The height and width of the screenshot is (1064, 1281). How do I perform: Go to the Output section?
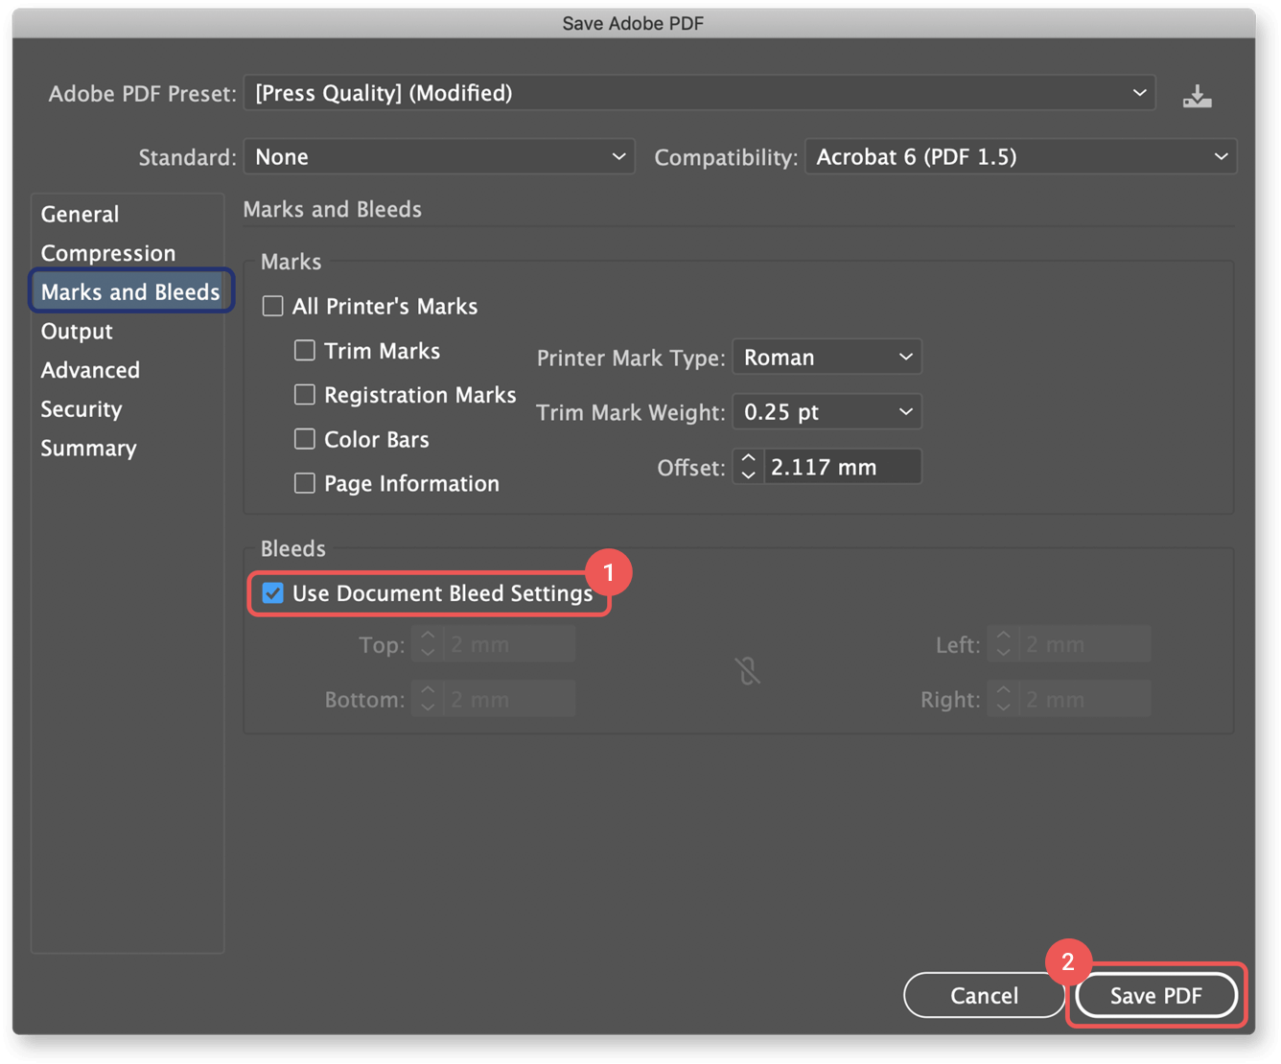[77, 332]
